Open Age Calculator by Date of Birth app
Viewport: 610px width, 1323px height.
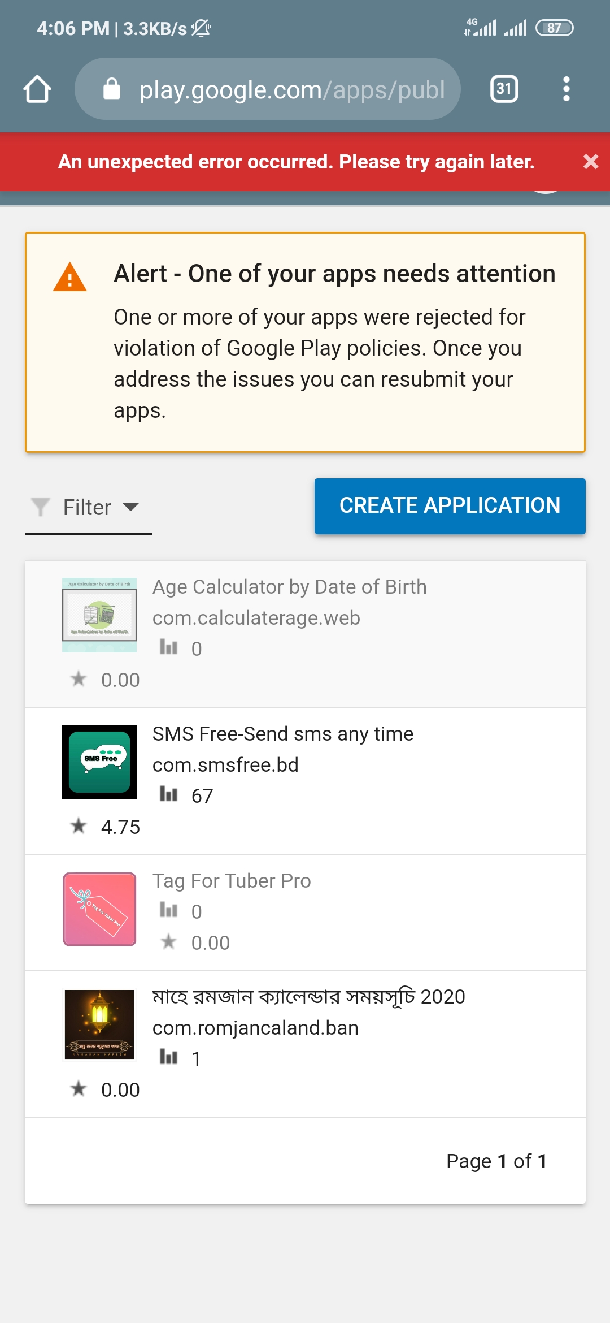tap(289, 587)
